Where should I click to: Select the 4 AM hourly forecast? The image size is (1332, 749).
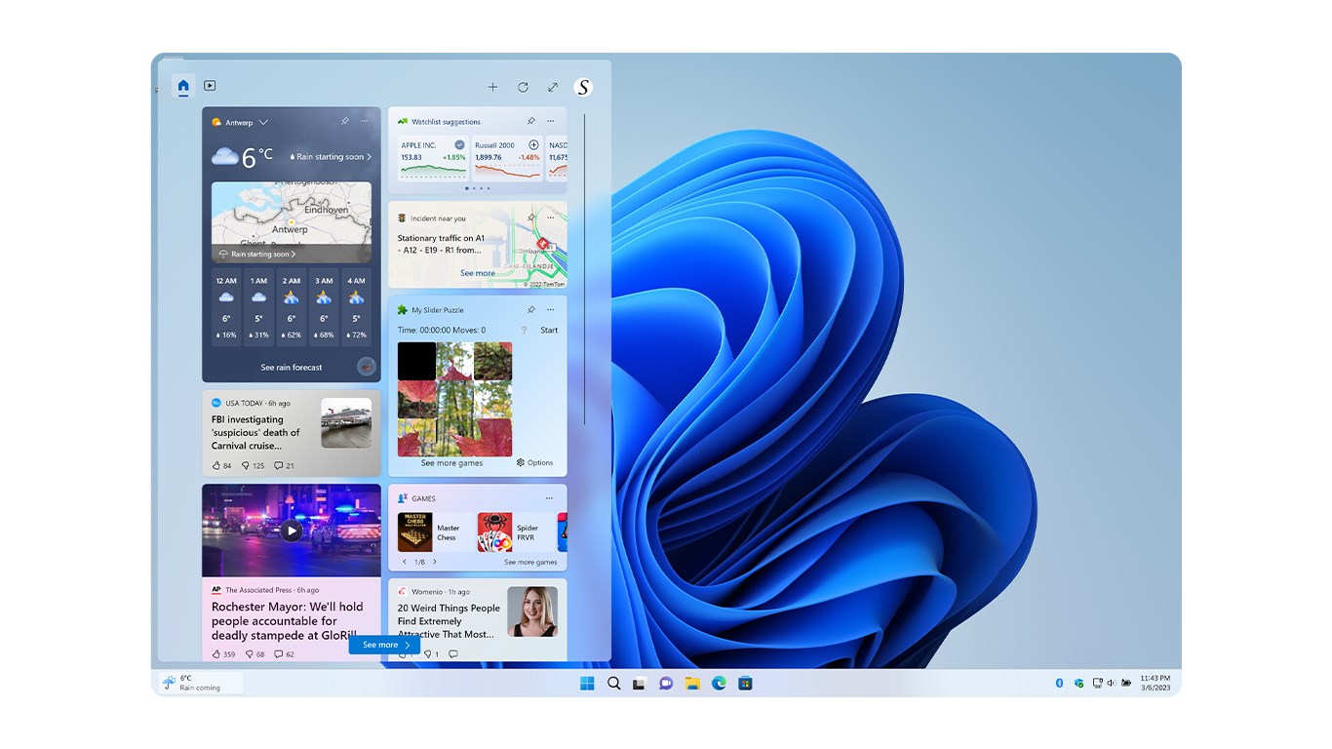(x=356, y=308)
